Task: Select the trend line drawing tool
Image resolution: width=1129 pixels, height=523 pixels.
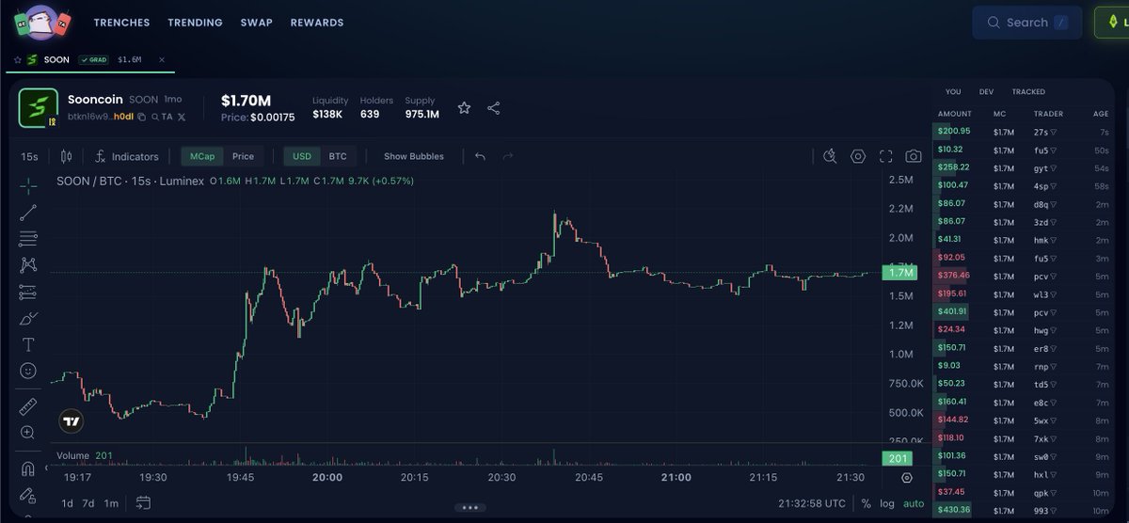Action: click(28, 213)
